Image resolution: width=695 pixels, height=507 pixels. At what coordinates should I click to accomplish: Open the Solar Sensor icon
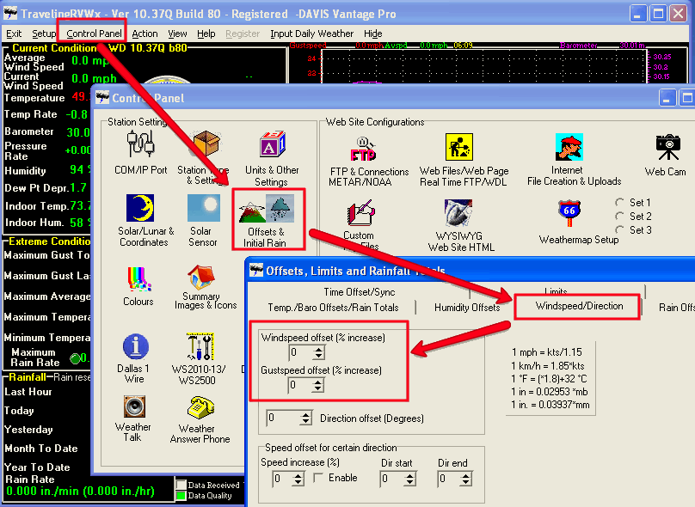click(x=204, y=208)
